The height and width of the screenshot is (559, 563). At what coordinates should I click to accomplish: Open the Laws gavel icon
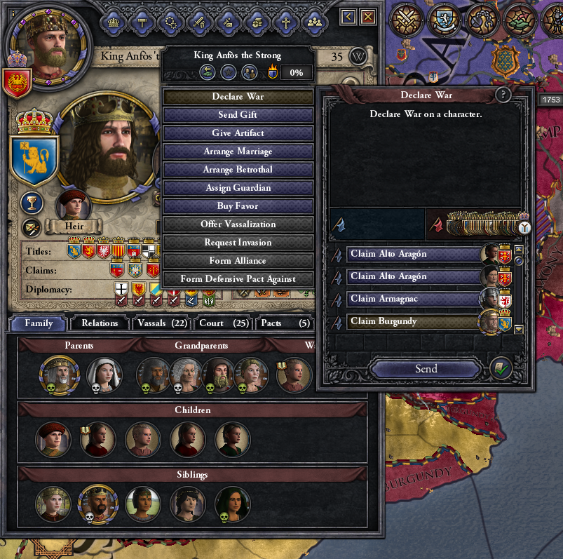(142, 22)
